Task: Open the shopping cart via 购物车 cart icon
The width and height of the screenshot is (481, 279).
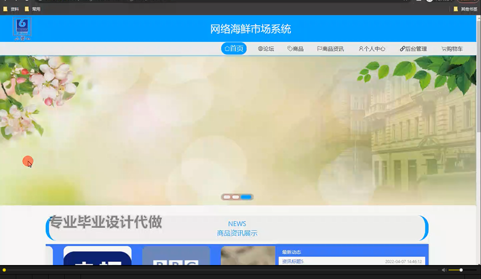Action: pos(443,49)
